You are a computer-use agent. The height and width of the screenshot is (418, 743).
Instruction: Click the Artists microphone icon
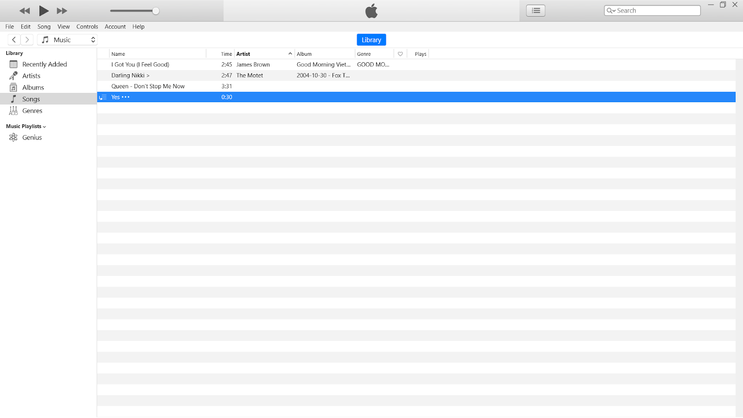(x=13, y=76)
